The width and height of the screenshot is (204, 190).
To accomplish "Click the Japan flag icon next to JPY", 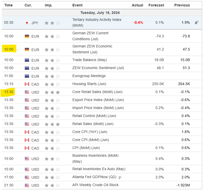I will 27,23.
